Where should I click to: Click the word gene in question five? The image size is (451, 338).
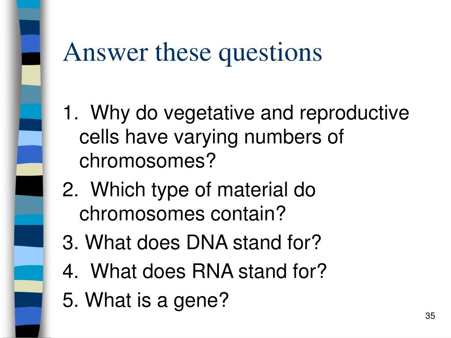201,301
